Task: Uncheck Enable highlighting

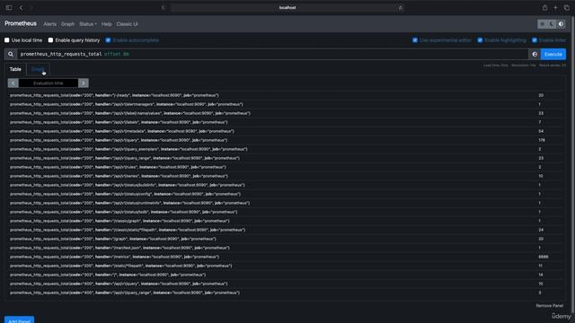Action: pyautogui.click(x=480, y=40)
